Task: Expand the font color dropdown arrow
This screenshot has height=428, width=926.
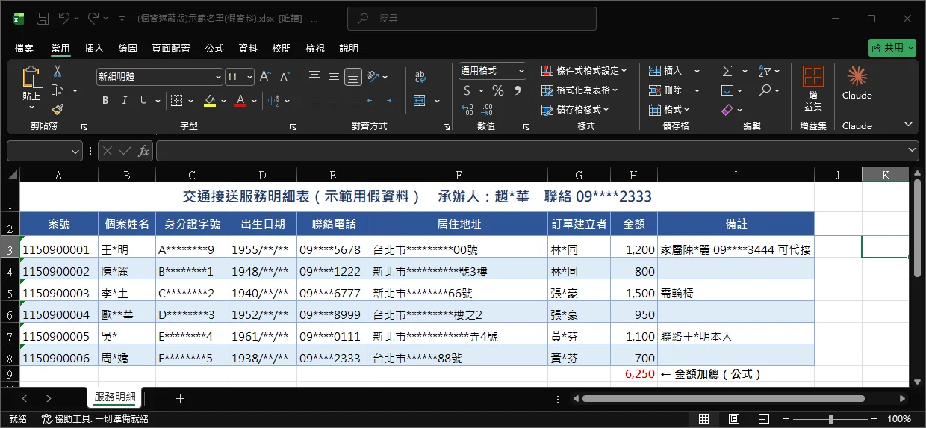Action: [x=255, y=100]
